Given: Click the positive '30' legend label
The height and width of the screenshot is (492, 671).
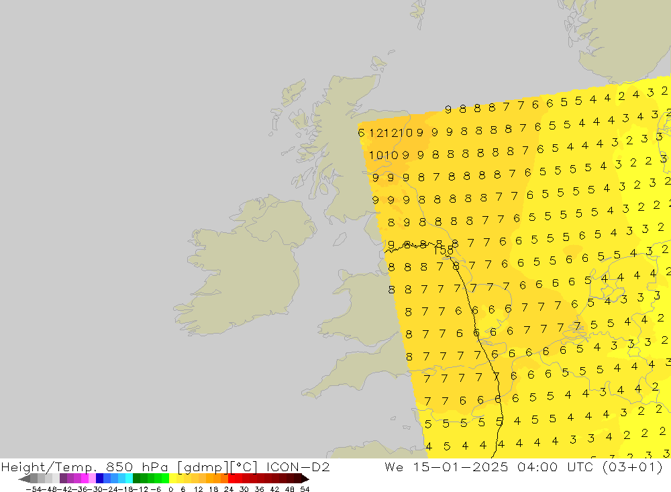Looking at the screenshot, I should pyautogui.click(x=244, y=489).
